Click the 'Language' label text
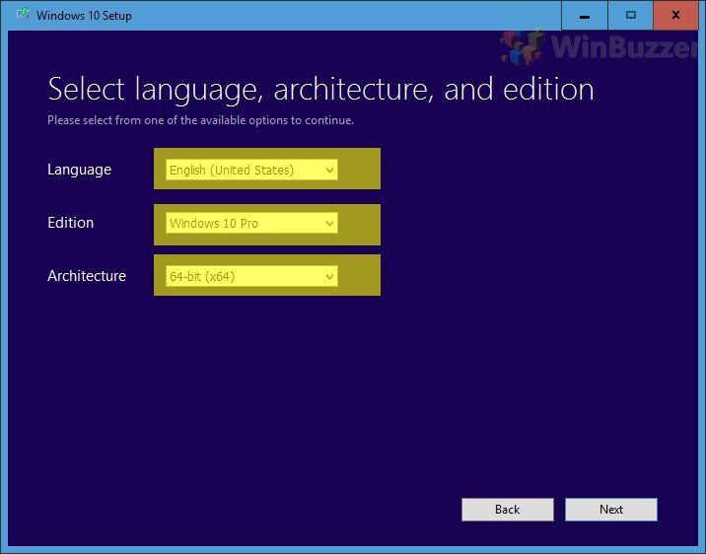Viewport: 706px width, 554px height. pyautogui.click(x=79, y=171)
